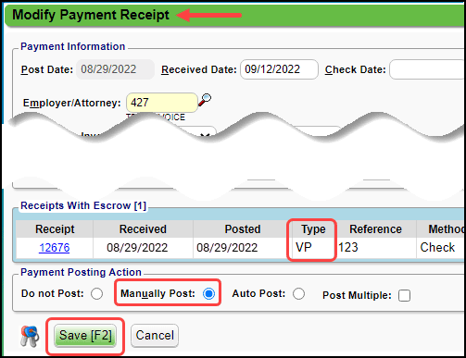
Task: Click the Receipts With Escrow [1] heading
Action: pos(83,205)
